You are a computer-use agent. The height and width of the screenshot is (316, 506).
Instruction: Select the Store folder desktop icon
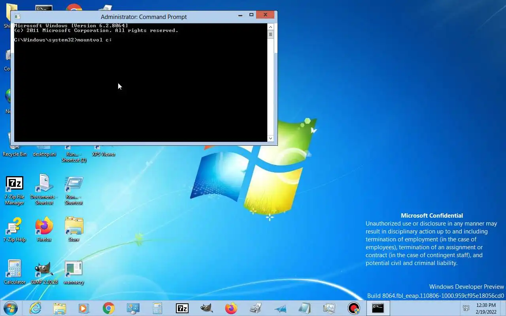(x=74, y=229)
